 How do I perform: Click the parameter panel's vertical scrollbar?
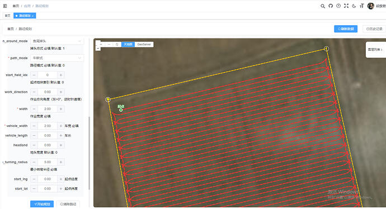(x=89, y=153)
